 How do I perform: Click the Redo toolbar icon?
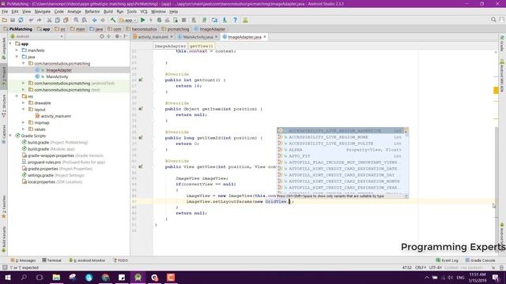(40, 20)
